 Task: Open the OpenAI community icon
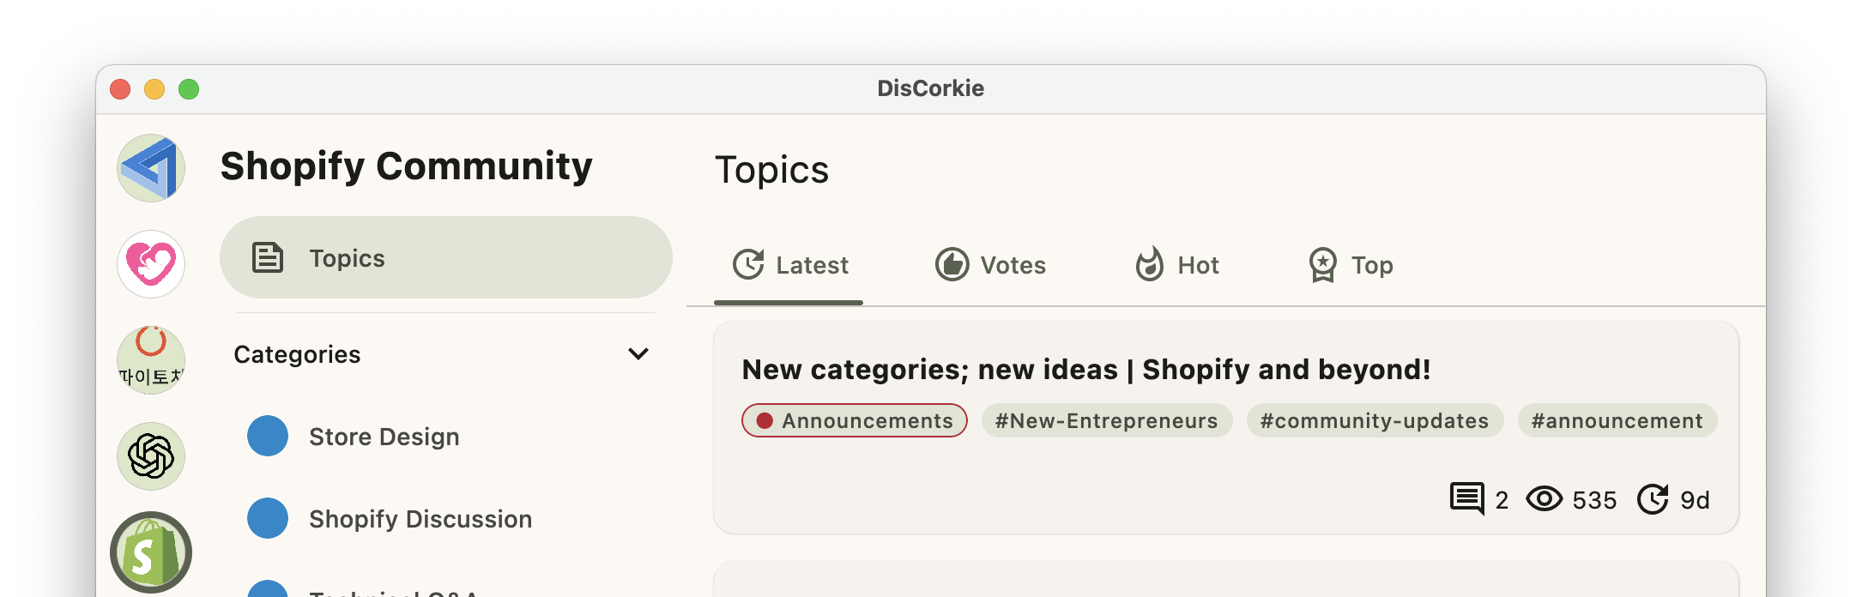point(151,456)
